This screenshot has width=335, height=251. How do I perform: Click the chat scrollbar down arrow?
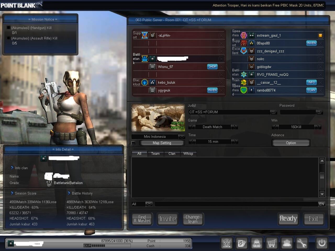coord(322,194)
